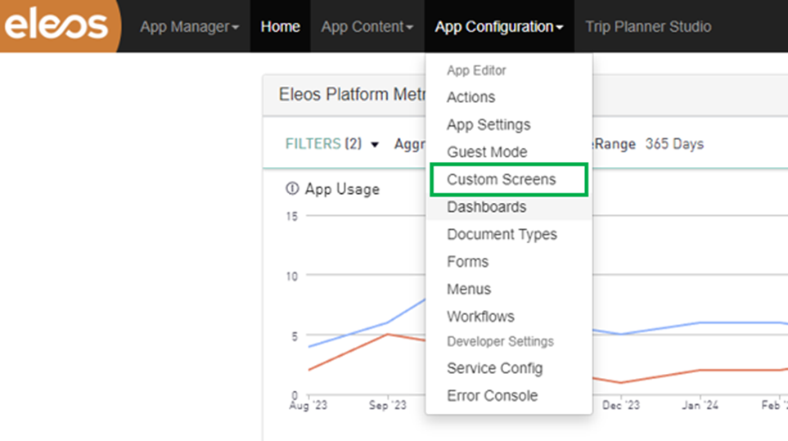Click the Aug '23 axis label
This screenshot has height=441, width=788.
(308, 405)
